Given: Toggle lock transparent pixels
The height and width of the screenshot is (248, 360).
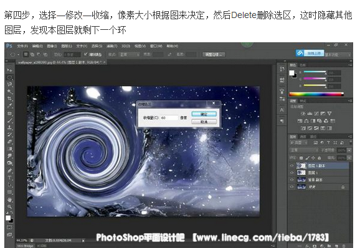Looking at the screenshot, I should (301, 158).
